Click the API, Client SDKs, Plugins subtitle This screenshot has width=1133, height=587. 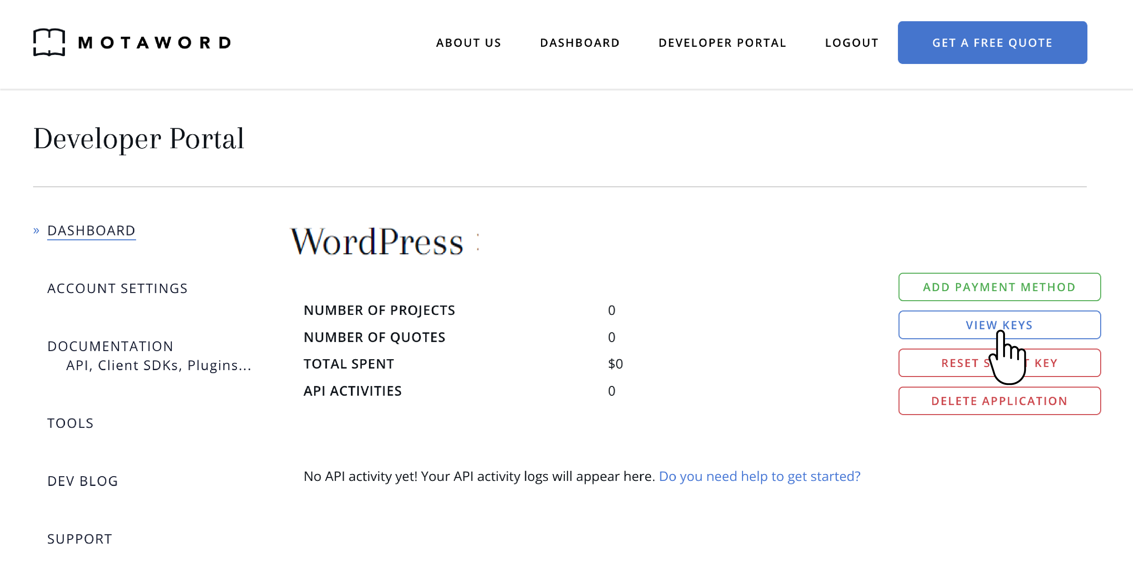pyautogui.click(x=158, y=365)
